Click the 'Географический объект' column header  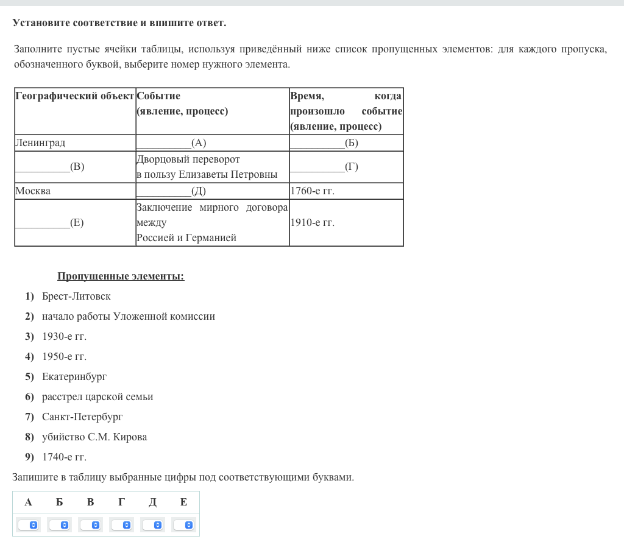tap(74, 96)
